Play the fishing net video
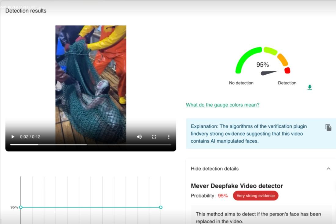 click(x=13, y=137)
